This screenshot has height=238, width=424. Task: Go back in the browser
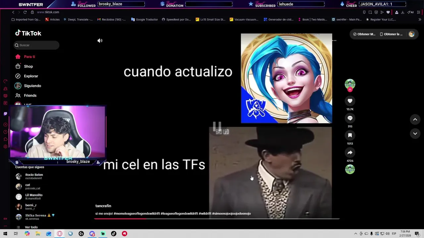[x=13, y=12]
